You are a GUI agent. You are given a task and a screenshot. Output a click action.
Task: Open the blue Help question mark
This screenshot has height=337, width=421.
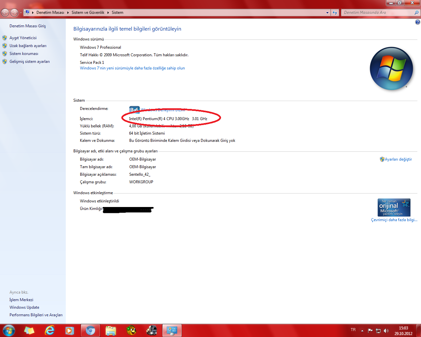pyautogui.click(x=417, y=22)
